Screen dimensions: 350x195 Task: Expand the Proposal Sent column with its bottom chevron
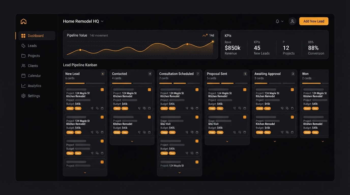coord(227,141)
